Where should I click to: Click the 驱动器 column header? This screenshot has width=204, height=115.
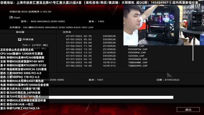(20, 32)
